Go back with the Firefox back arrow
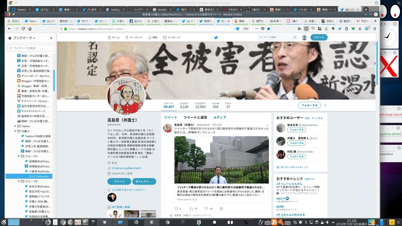 (10, 29)
